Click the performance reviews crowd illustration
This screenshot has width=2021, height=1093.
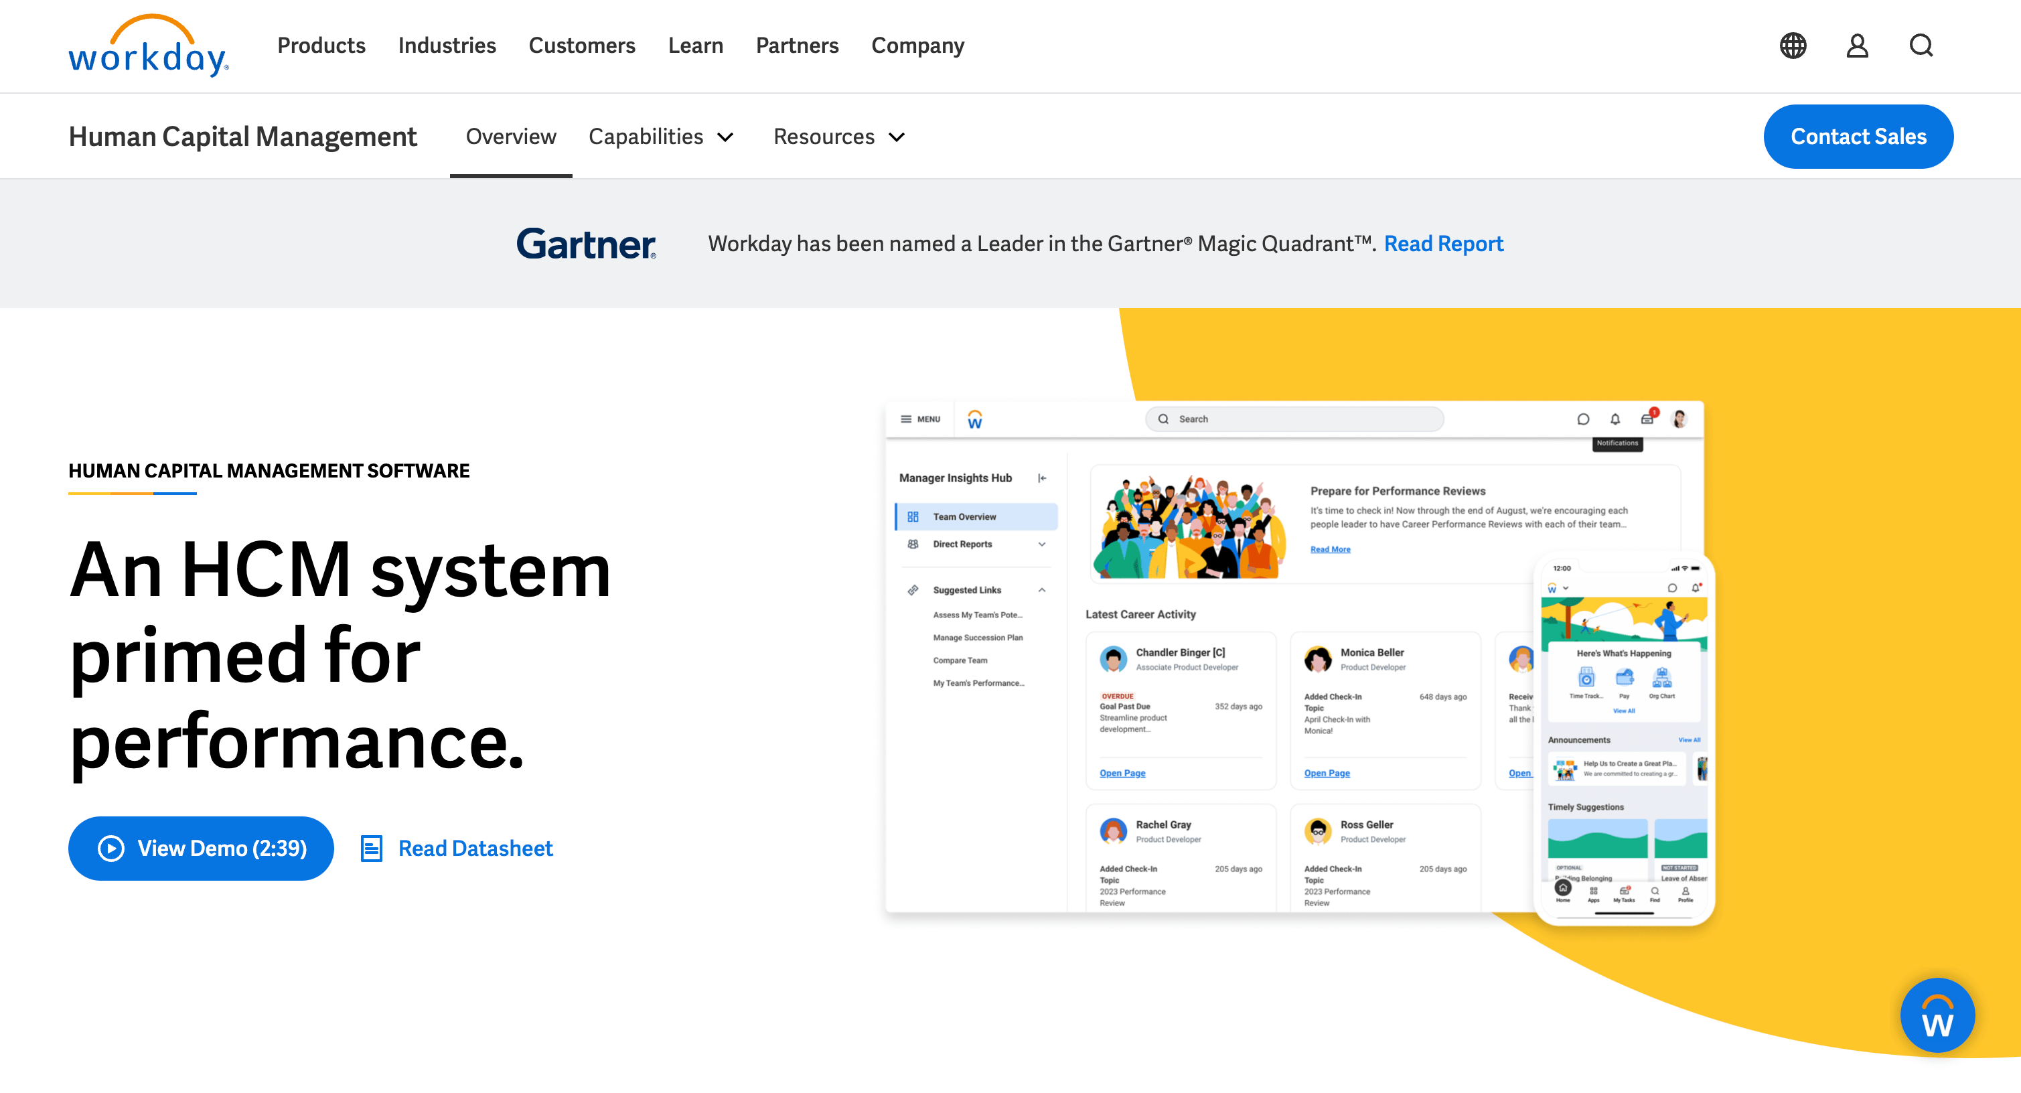pyautogui.click(x=1191, y=526)
